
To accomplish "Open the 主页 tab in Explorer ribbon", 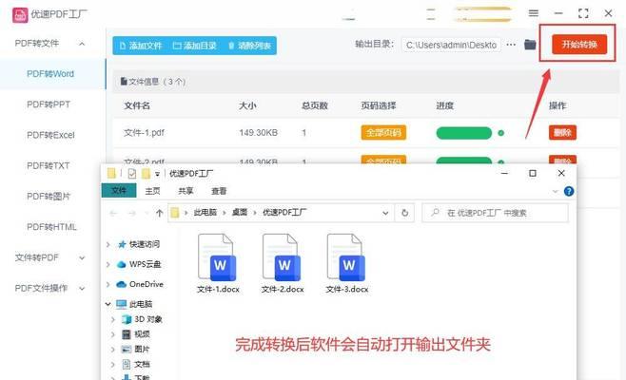I will pyautogui.click(x=152, y=191).
